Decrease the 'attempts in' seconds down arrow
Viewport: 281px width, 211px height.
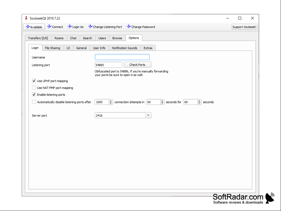click(x=162, y=103)
